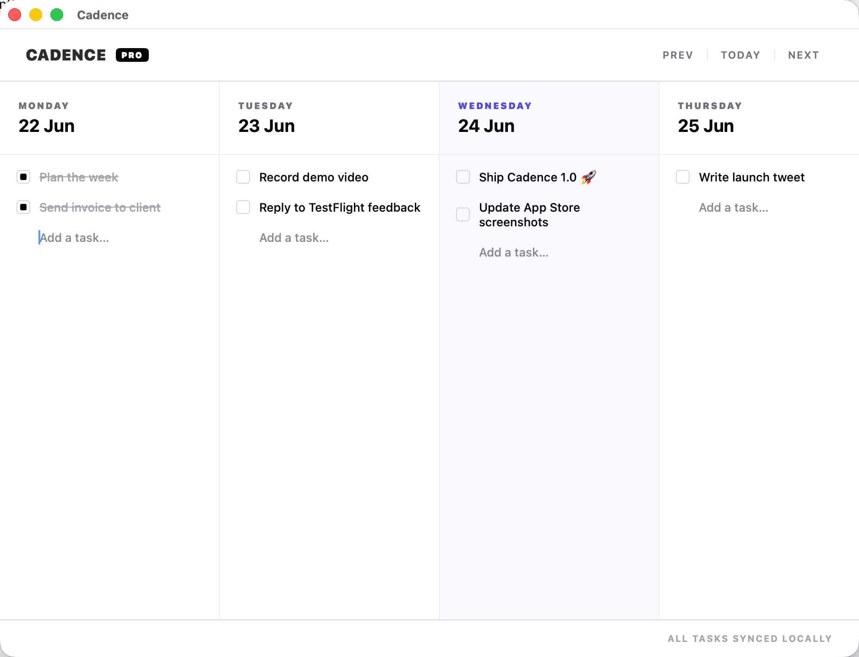Click Reply to TestFlight feedback text
859x657 pixels.
point(340,208)
